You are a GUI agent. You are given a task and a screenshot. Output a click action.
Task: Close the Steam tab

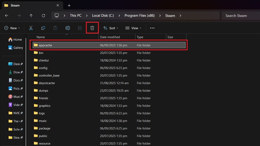[x=58, y=5]
